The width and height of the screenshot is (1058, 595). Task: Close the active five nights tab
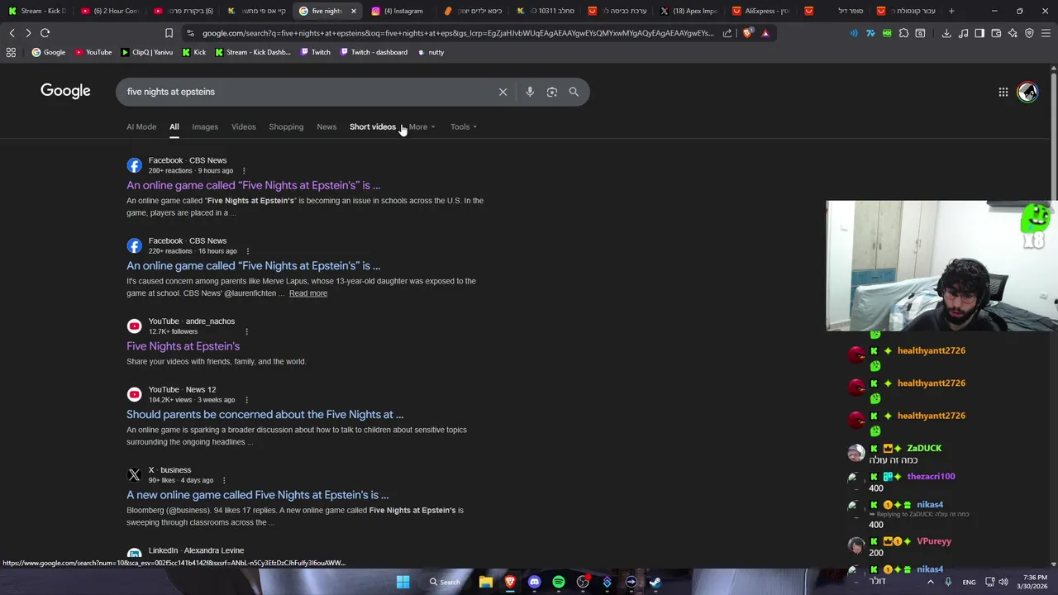click(x=353, y=11)
